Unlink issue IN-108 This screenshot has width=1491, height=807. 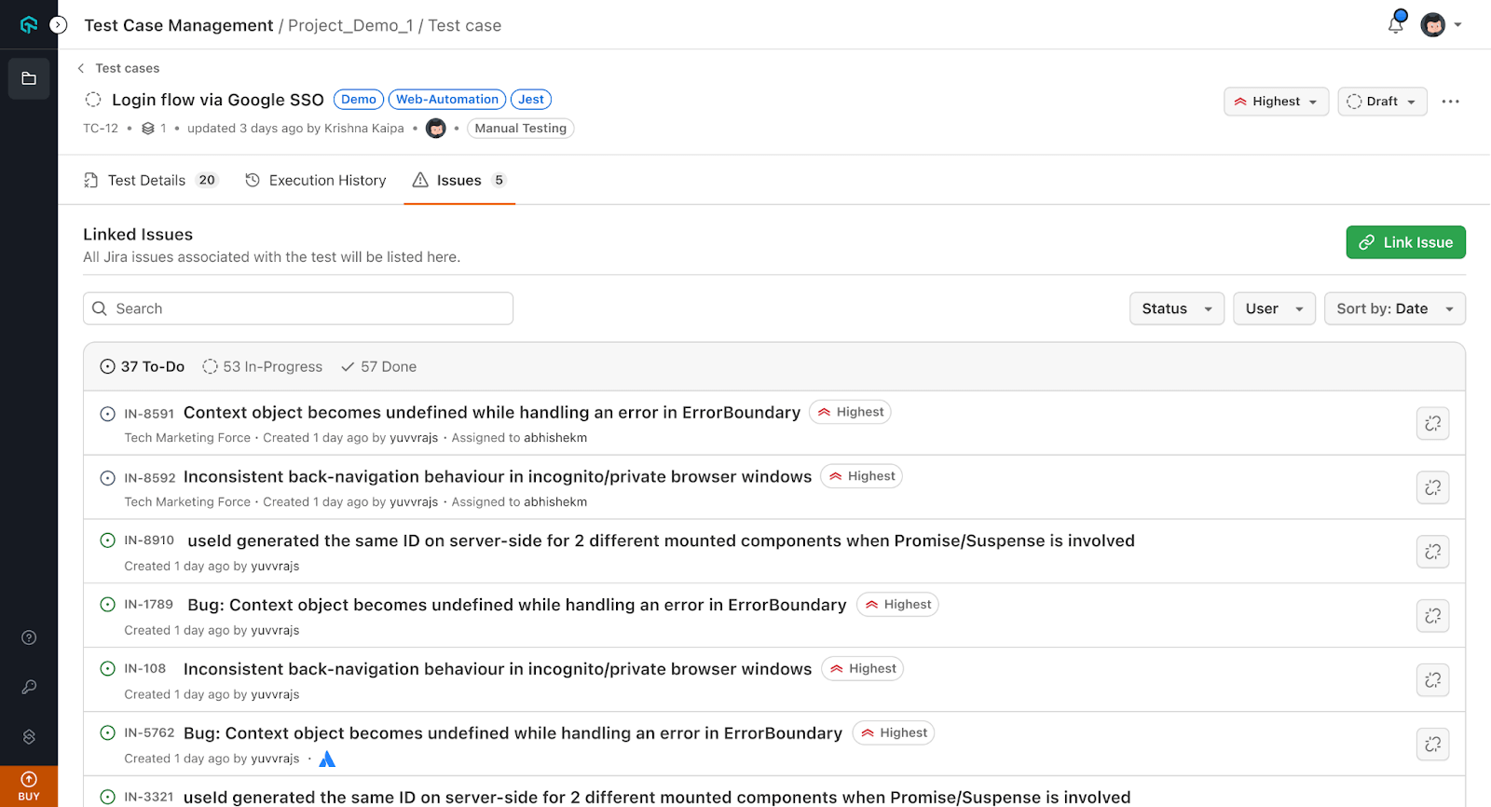[x=1433, y=681]
